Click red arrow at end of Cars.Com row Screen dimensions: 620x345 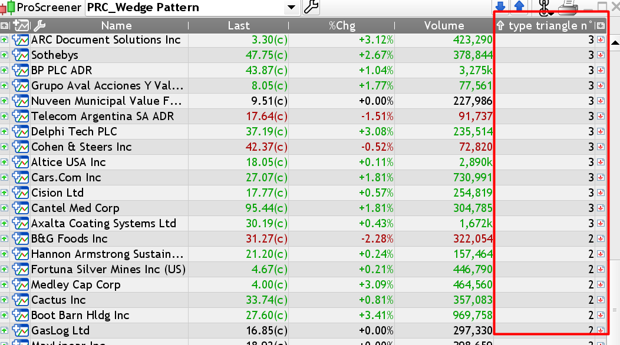point(601,178)
